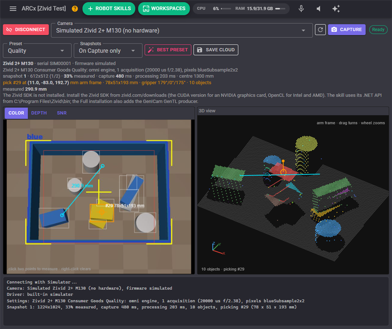Capture a new snapshot

[346, 29]
